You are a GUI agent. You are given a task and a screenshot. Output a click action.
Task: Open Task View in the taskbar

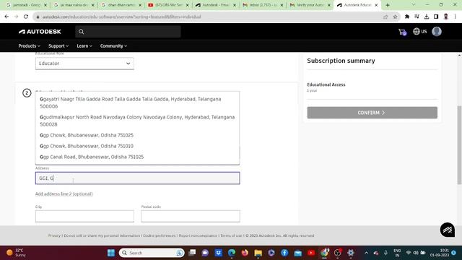tap(192, 253)
